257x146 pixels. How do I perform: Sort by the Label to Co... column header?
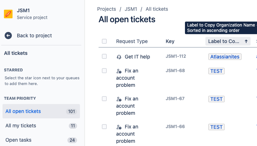click(224, 41)
